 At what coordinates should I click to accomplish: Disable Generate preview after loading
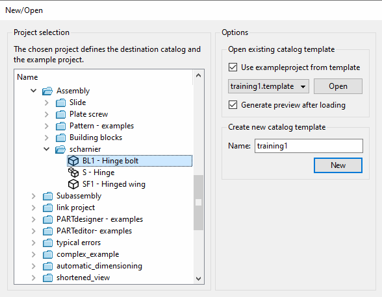pyautogui.click(x=233, y=105)
